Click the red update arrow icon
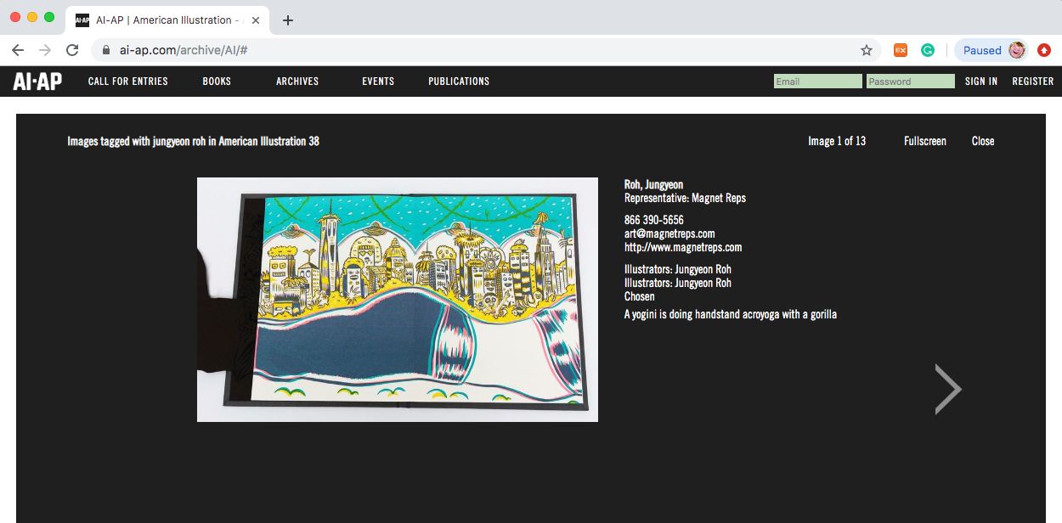 click(1044, 50)
